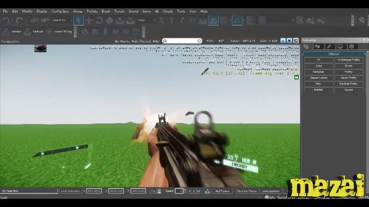Open the View coordinate system dropdown
This screenshot has height=207, width=369.
[146, 21]
